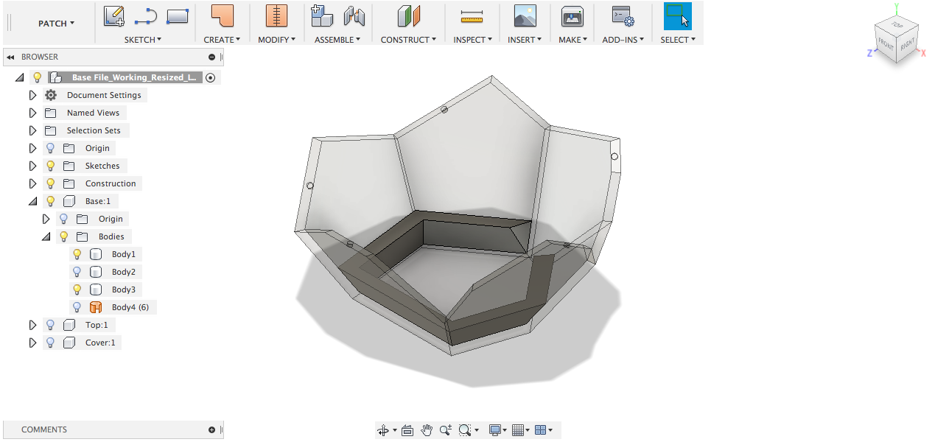
Task: Toggle Bodies folder visibility lightbulb
Action: (x=63, y=236)
